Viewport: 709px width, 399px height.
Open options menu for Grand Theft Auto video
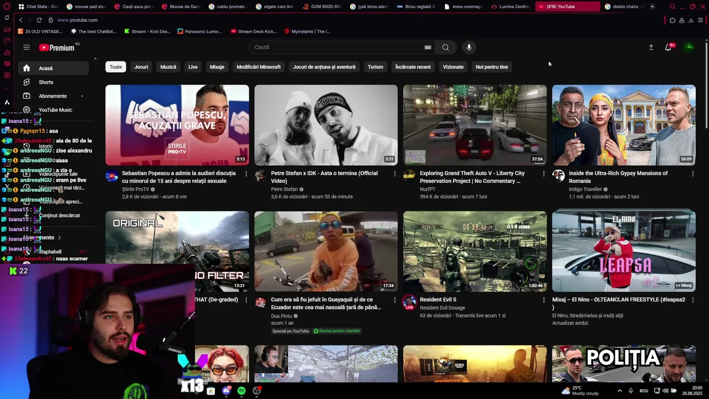click(543, 173)
